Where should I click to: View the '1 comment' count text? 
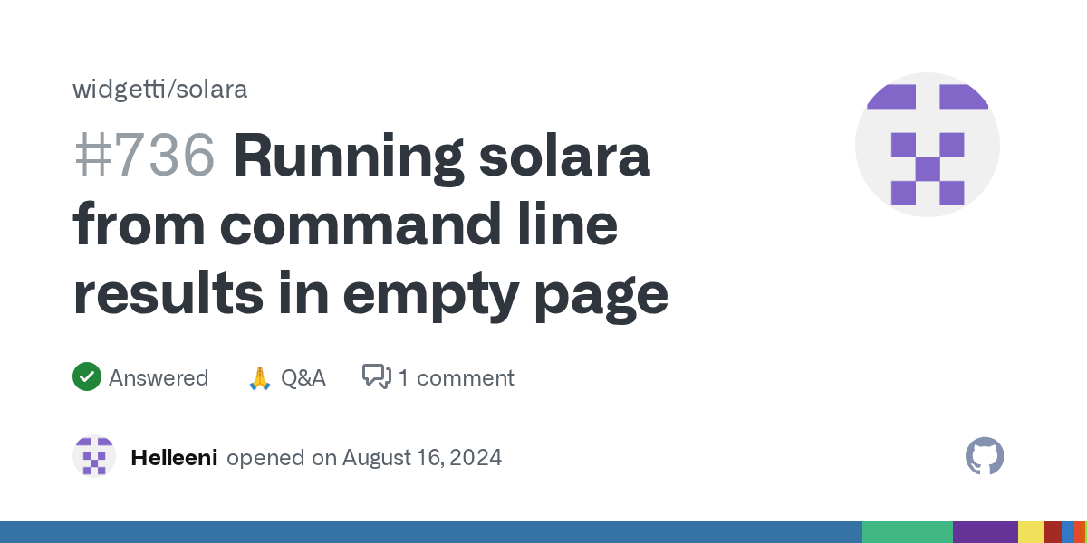pos(456,377)
